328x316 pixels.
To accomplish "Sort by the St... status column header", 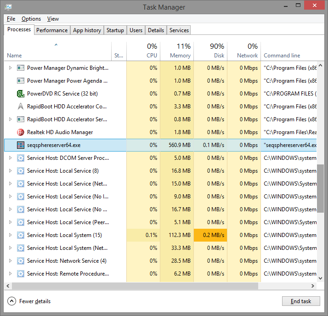I will (119, 51).
